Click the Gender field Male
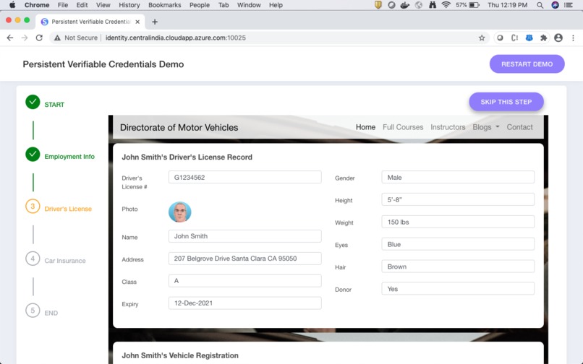Viewport: 583px width, 364px height. [458, 177]
